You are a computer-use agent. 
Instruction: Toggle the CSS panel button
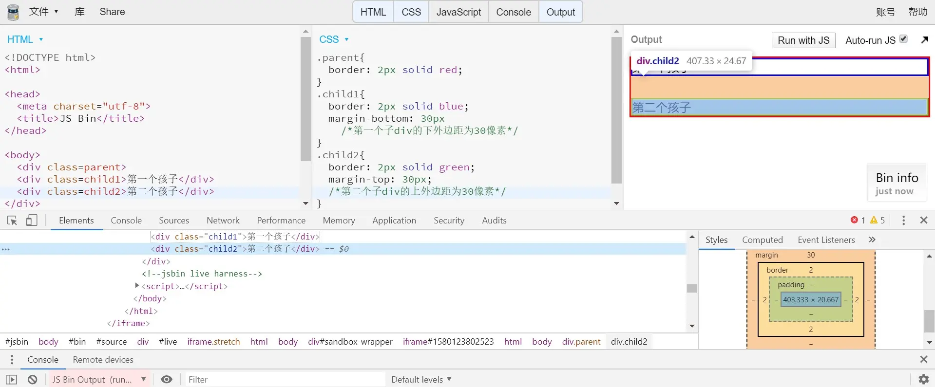(x=411, y=12)
